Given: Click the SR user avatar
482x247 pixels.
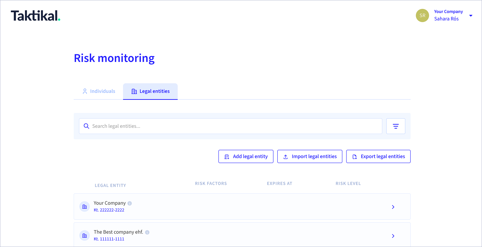Looking at the screenshot, I should 422,15.
